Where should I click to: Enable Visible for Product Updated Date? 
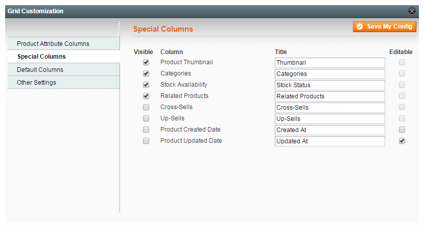click(146, 141)
